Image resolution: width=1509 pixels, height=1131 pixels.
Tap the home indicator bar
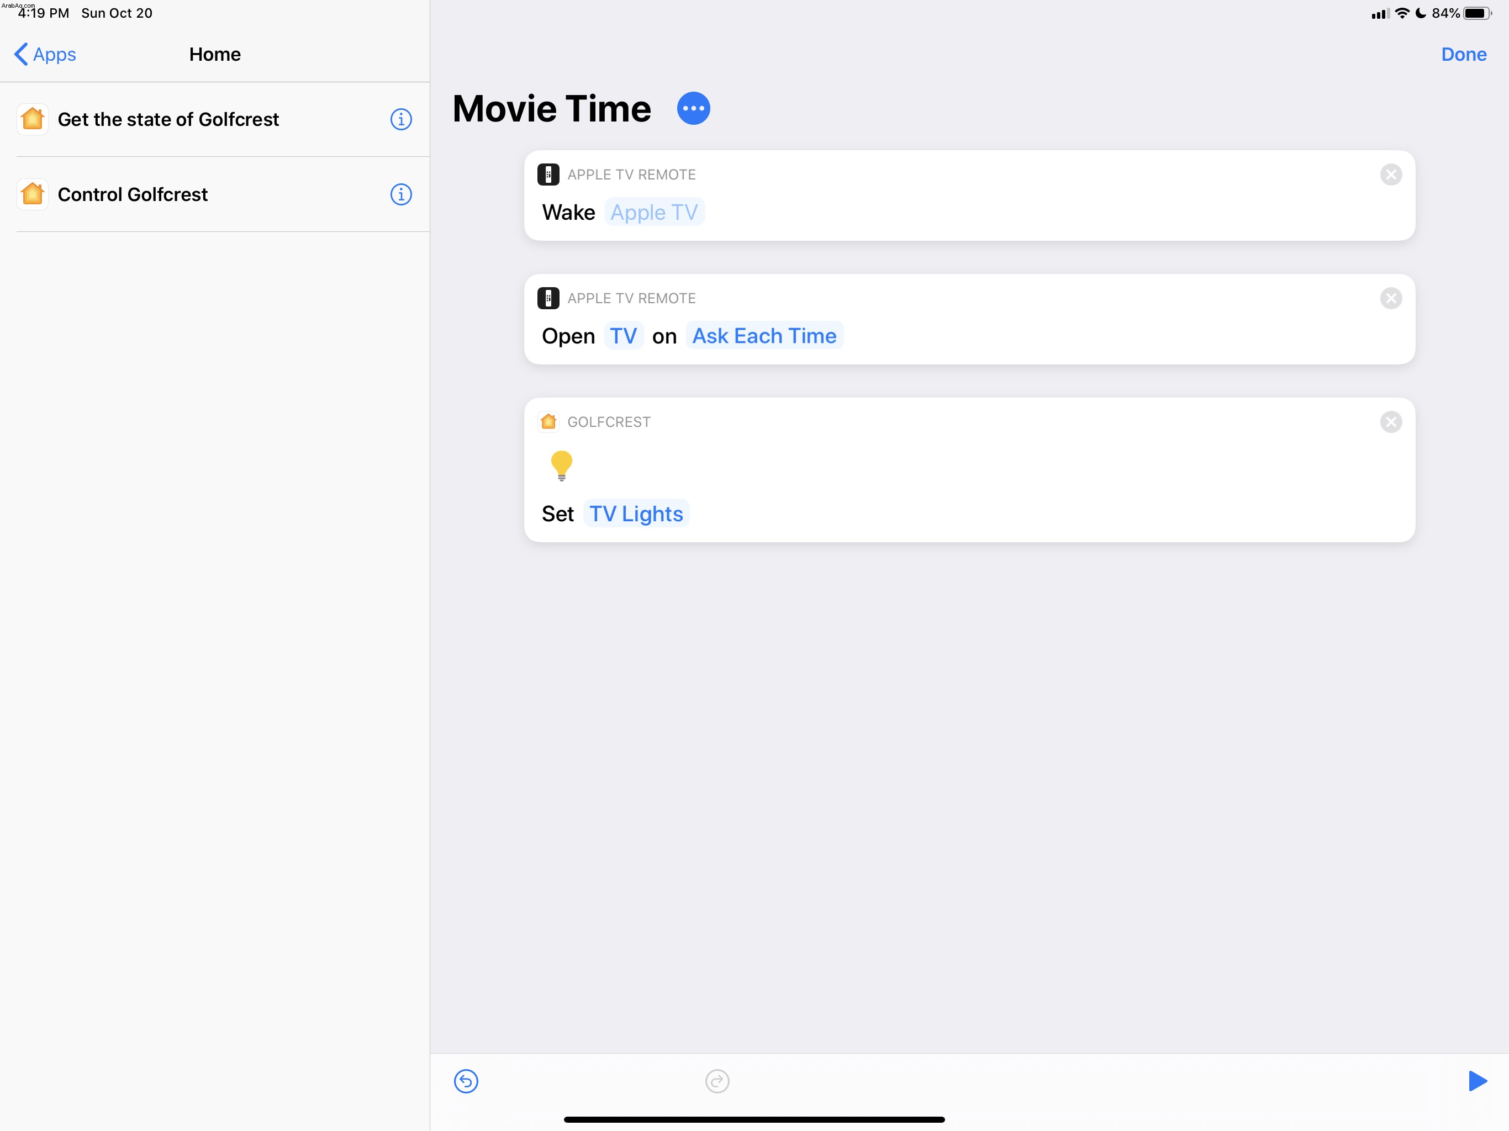coord(754,1119)
